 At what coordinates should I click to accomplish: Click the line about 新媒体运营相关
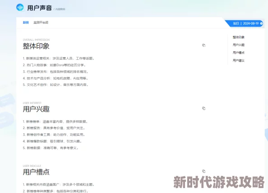[x=59, y=58]
